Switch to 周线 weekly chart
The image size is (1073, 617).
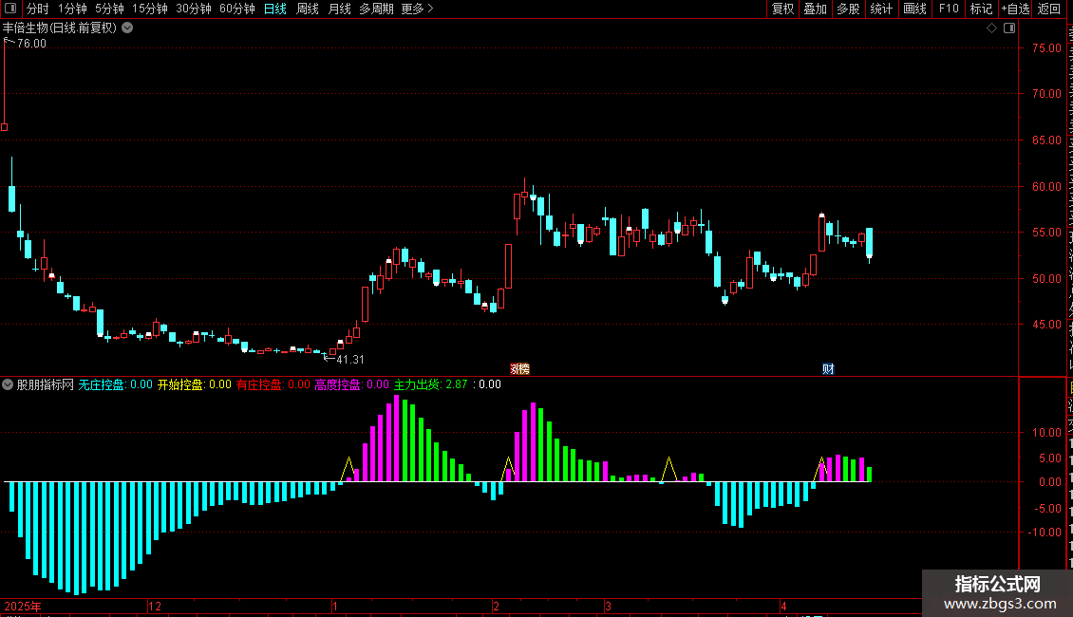tap(308, 9)
